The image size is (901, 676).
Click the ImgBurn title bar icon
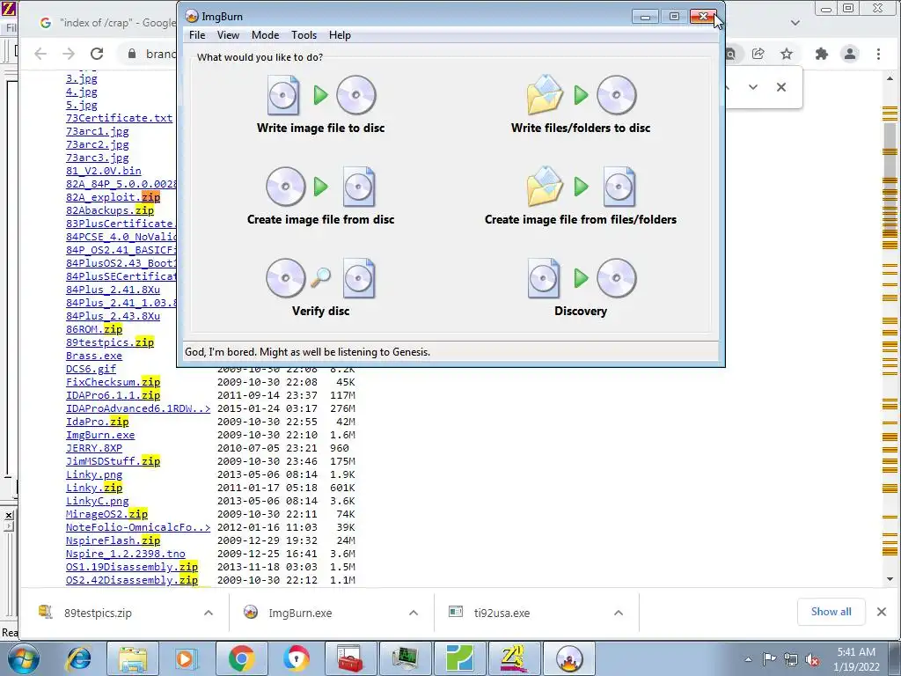click(x=191, y=17)
